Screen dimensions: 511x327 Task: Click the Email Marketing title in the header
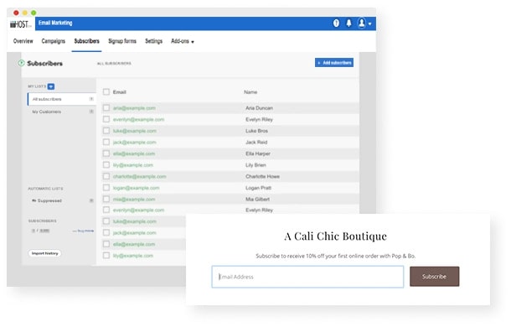[55, 23]
